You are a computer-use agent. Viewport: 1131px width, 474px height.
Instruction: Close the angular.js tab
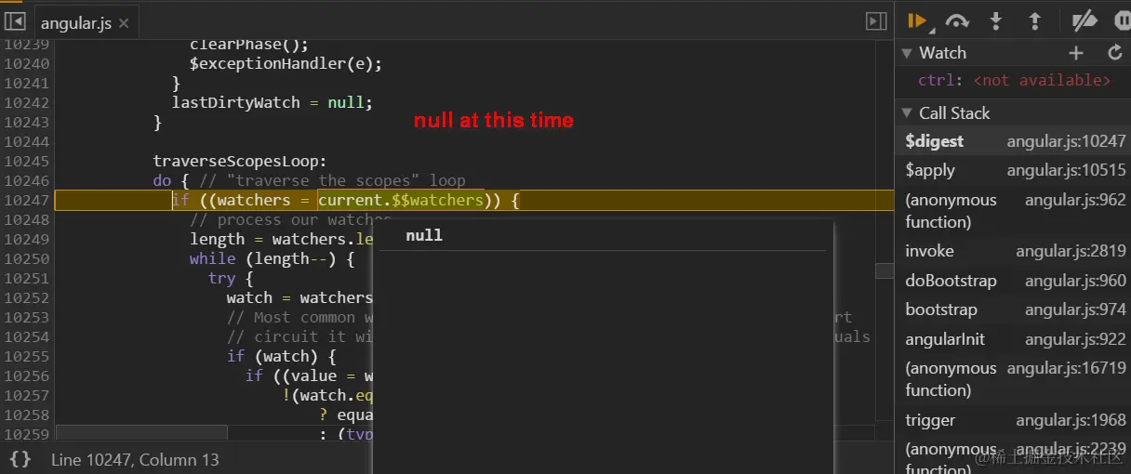125,23
